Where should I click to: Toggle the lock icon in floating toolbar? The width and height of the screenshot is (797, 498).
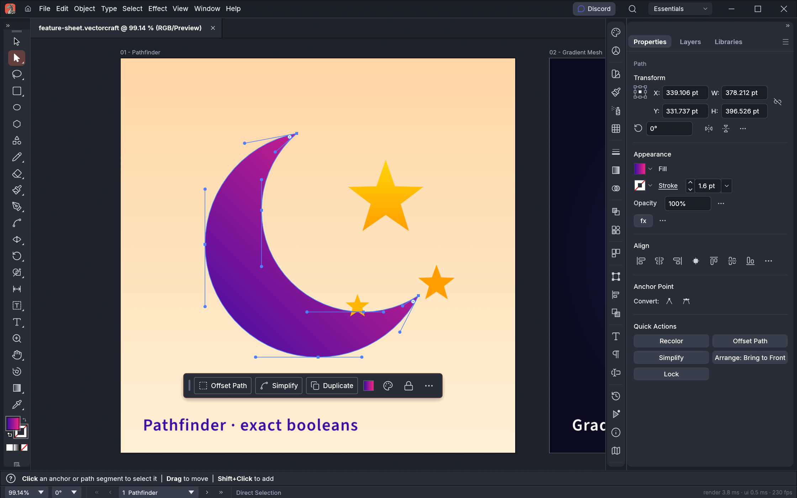coord(408,386)
